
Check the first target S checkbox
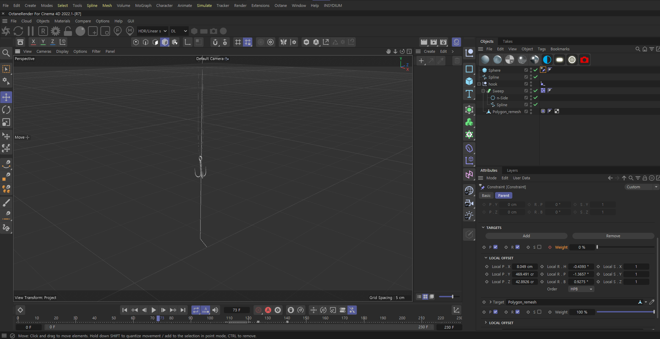[539, 247]
